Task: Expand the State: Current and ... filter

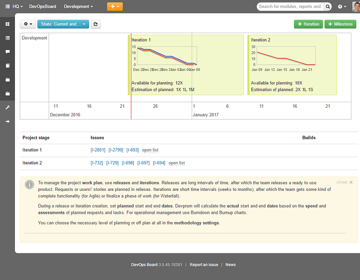Action: tap(63, 24)
